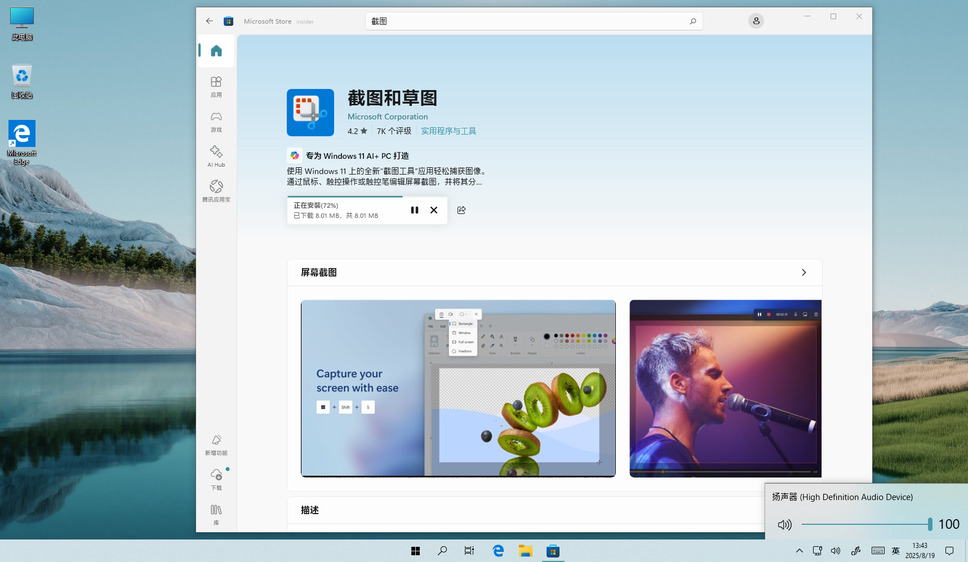The width and height of the screenshot is (968, 562).
Task: Pause the app installation
Action: coord(415,210)
